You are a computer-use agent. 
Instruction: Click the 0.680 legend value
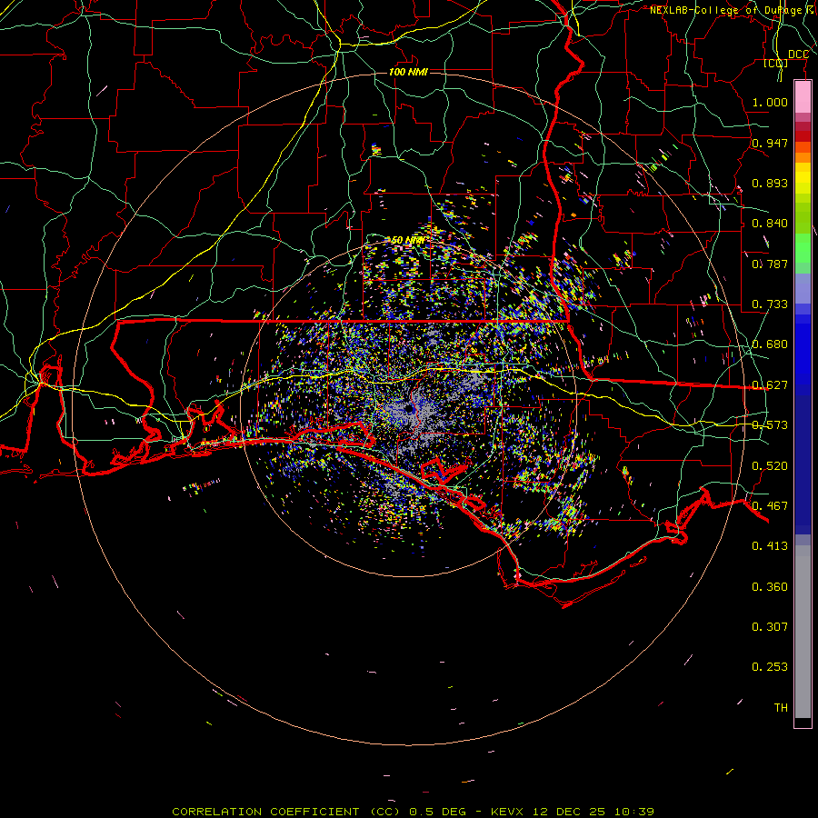coord(770,344)
